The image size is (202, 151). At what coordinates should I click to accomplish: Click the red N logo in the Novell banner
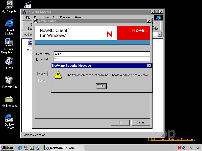[110, 34]
